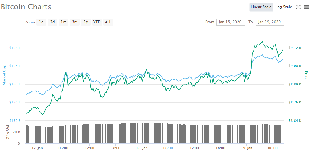Toggle fullscreen chart view icon

click(298, 7)
